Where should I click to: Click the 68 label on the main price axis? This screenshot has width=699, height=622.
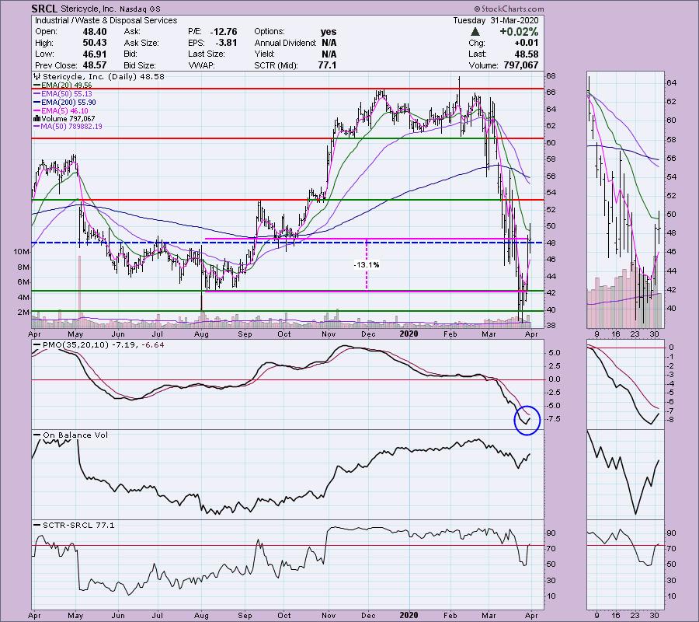tap(551, 76)
